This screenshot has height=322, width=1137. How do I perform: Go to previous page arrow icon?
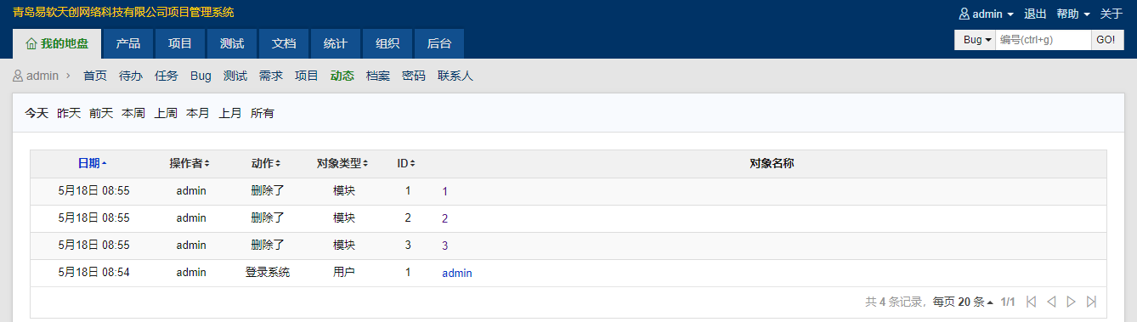point(1051,302)
